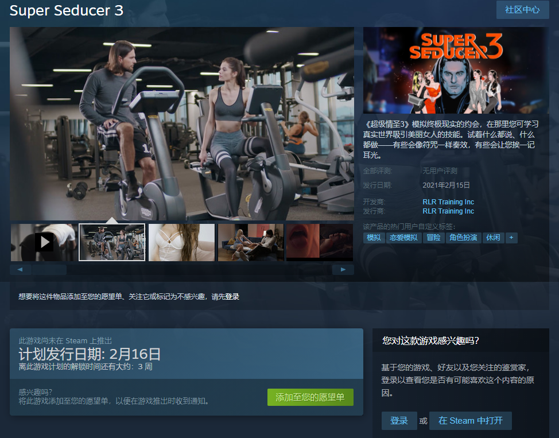Viewport: 559px width, 438px height.
Task: Click 计划发行日期: 2月16日 text
Action: tap(90, 354)
